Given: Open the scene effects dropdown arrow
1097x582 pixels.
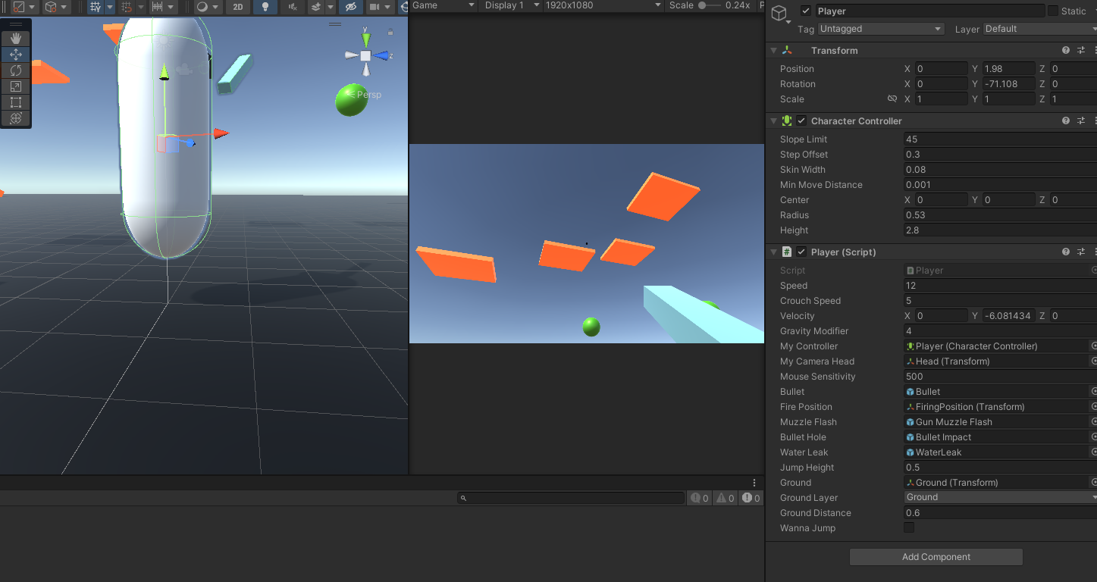Looking at the screenshot, I should coord(331,7).
